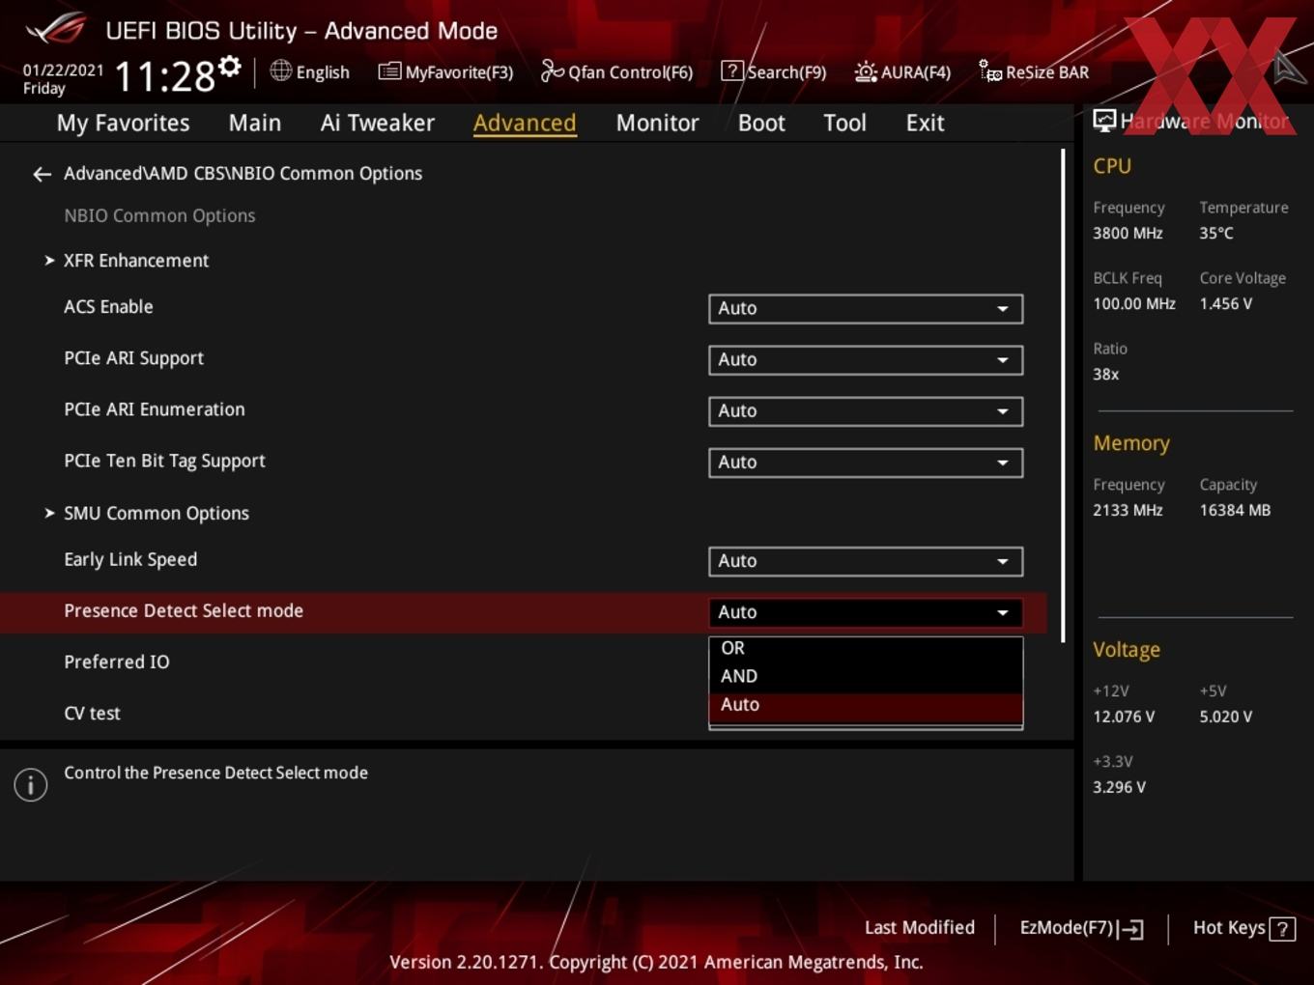Choose OR in the dropdown list
Screen dimensions: 1314x985
tap(866, 648)
